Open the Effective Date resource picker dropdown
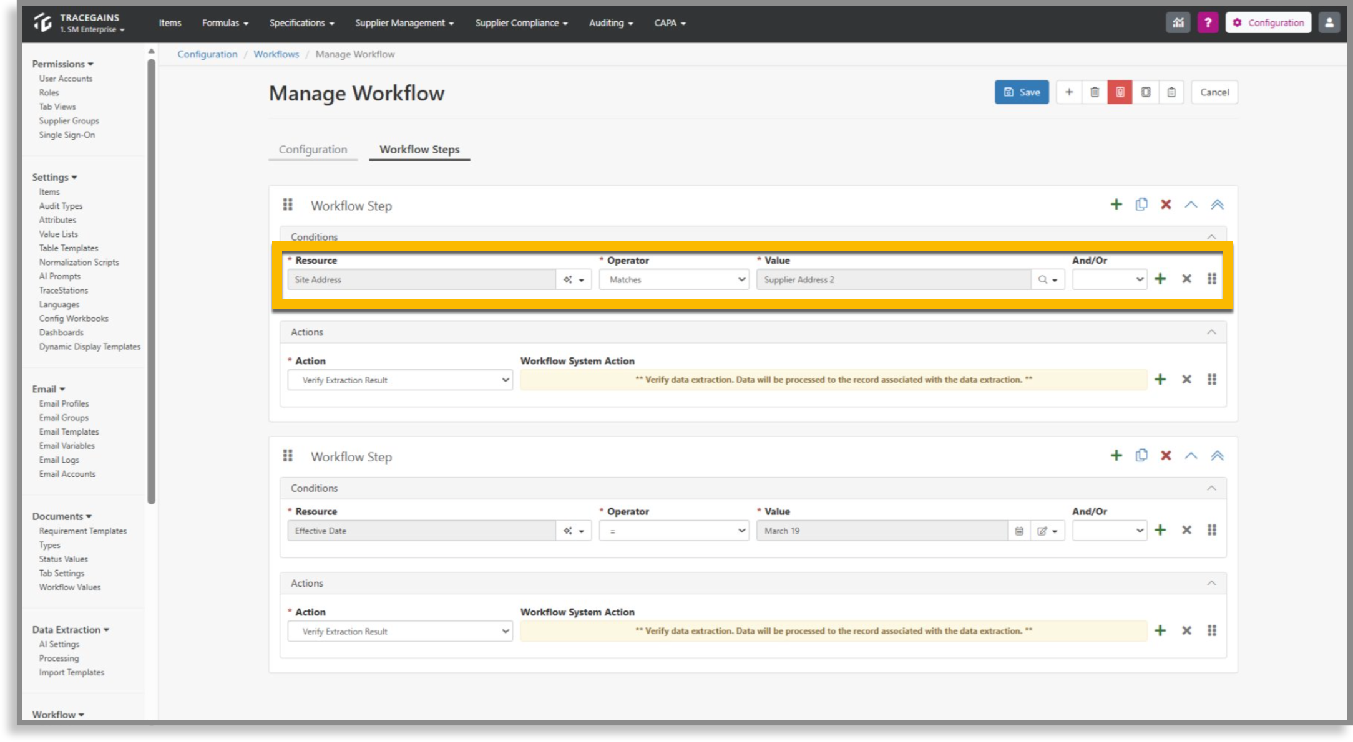The width and height of the screenshot is (1353, 742). click(574, 531)
